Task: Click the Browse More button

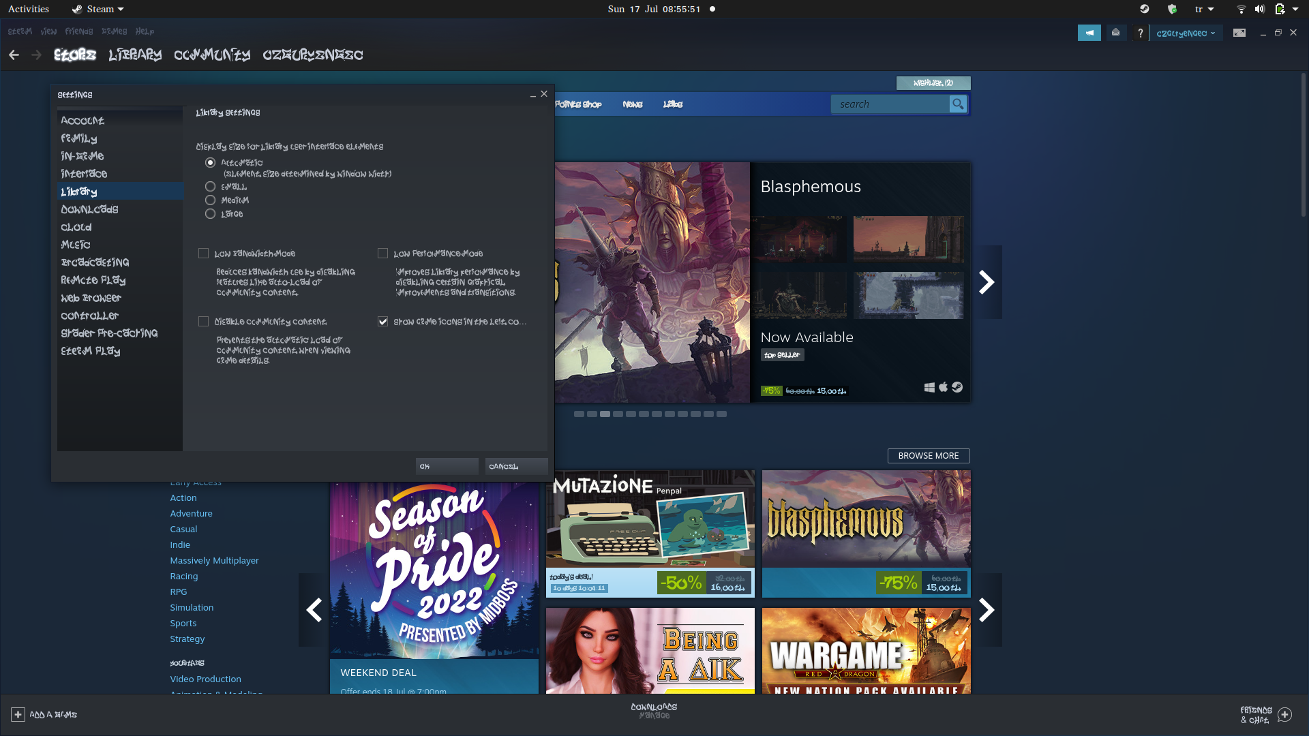Action: [929, 456]
